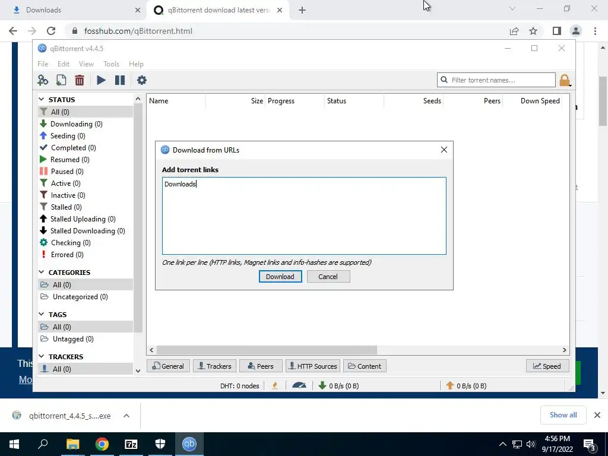Click the Add Torrent File toolbar icon
This screenshot has height=456, width=608.
(61, 80)
